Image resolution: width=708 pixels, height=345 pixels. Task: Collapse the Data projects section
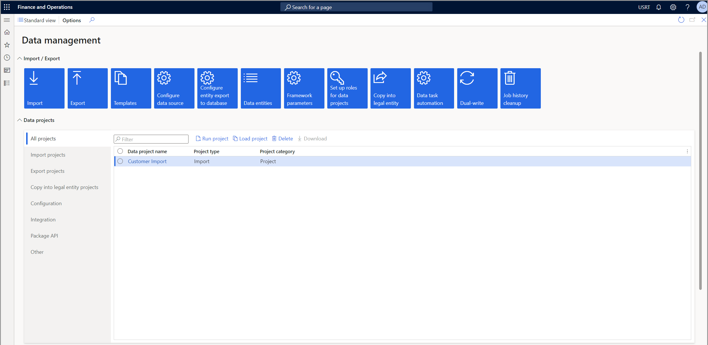[x=20, y=120]
